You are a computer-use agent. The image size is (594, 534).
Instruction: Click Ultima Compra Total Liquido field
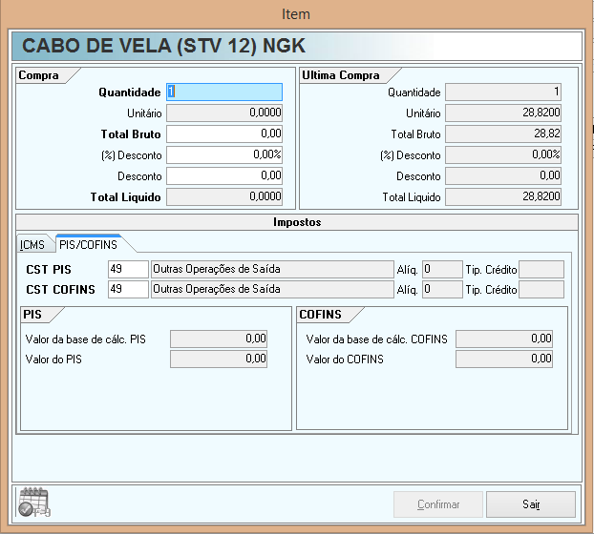coord(503,196)
